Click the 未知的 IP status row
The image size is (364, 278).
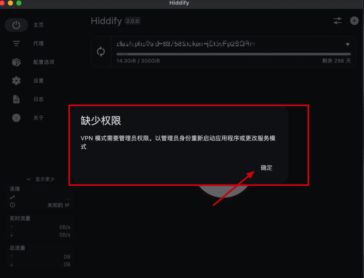point(40,205)
